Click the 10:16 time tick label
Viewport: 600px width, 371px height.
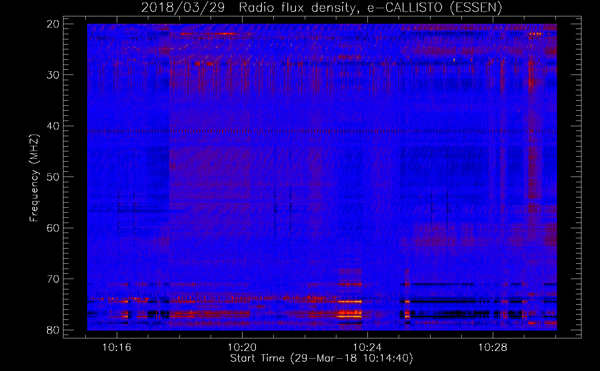click(x=117, y=348)
